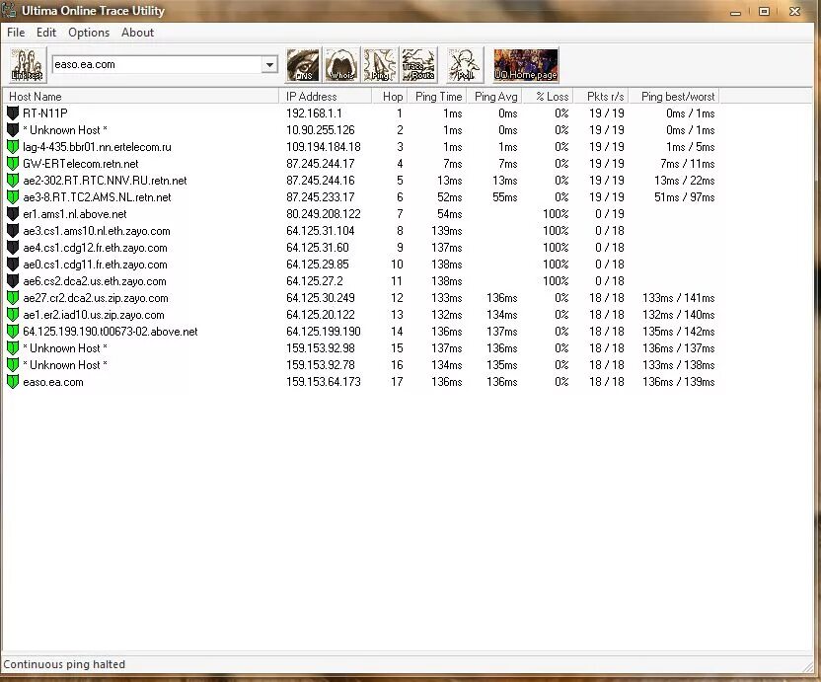The width and height of the screenshot is (821, 682).
Task: Click the % Loss column header
Action: 547,97
